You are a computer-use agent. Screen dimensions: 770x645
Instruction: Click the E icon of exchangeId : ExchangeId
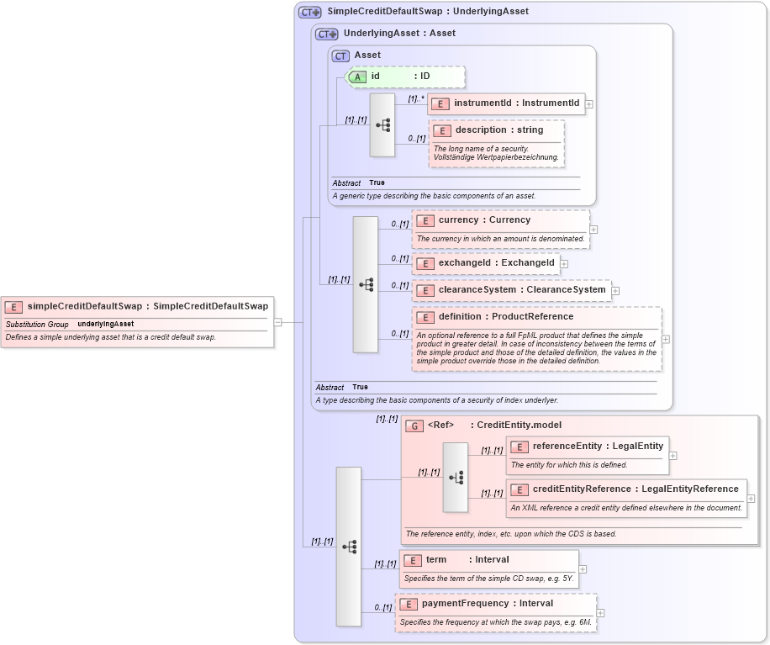(425, 263)
